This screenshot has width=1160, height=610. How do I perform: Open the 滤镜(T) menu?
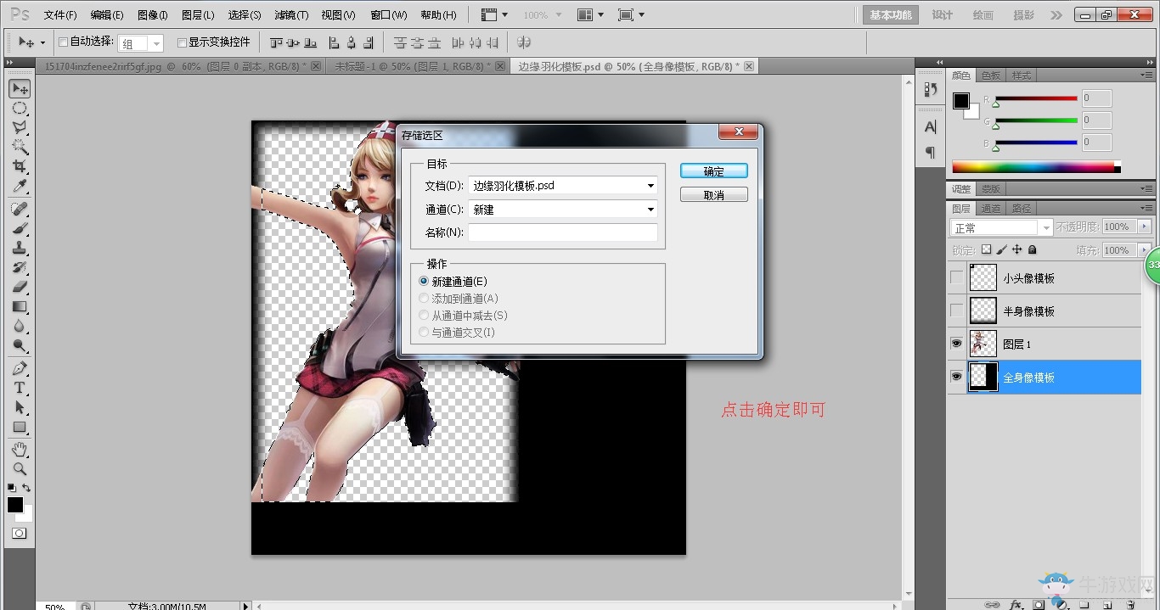click(x=291, y=15)
